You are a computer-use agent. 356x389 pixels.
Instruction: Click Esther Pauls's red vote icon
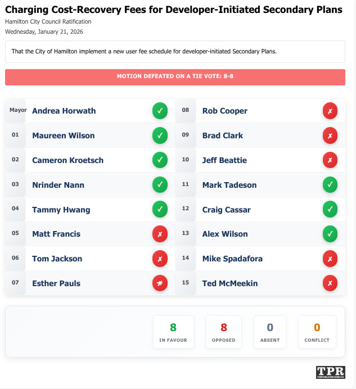[x=160, y=283]
